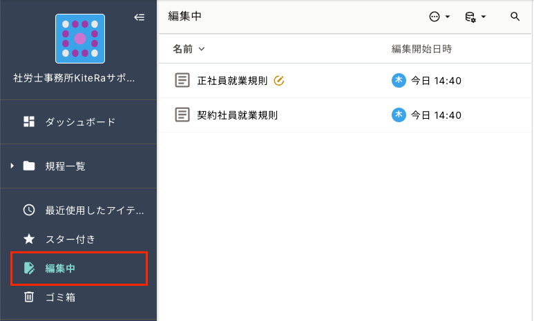Image resolution: width=534 pixels, height=321 pixels.
Task: Click the user avatar in 契約社員就業規則 row
Action: click(399, 115)
